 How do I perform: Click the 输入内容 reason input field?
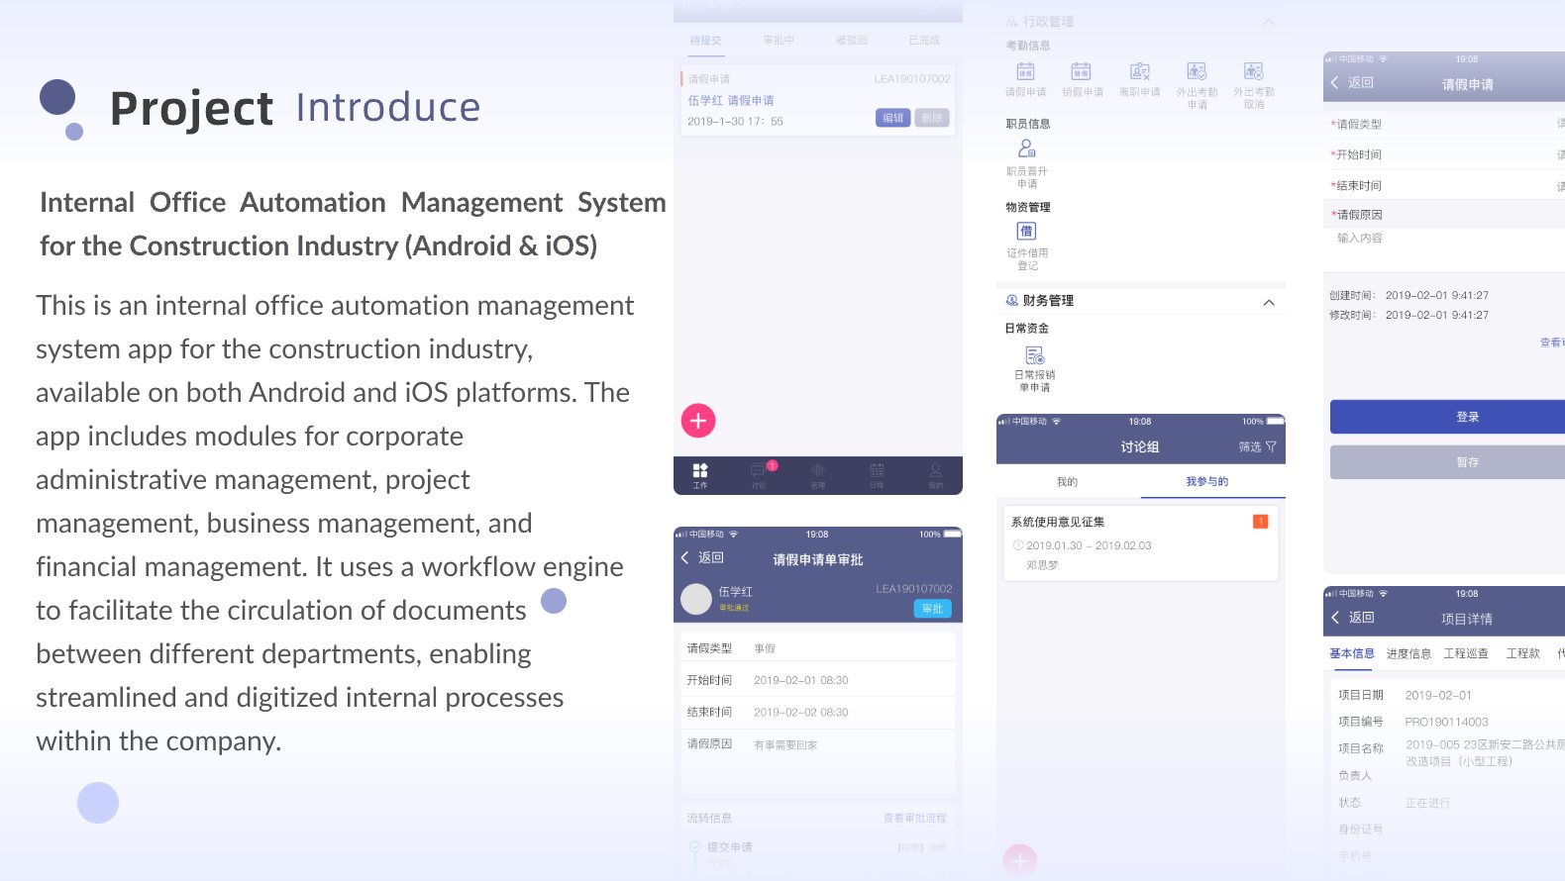click(x=1436, y=239)
